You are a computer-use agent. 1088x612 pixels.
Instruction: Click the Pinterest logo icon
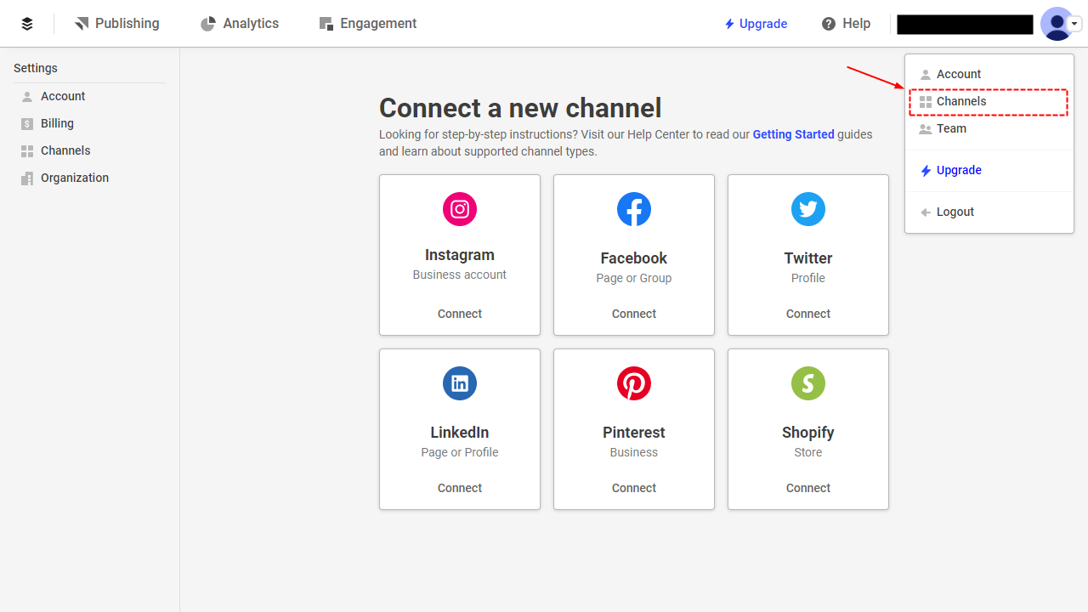coord(634,383)
